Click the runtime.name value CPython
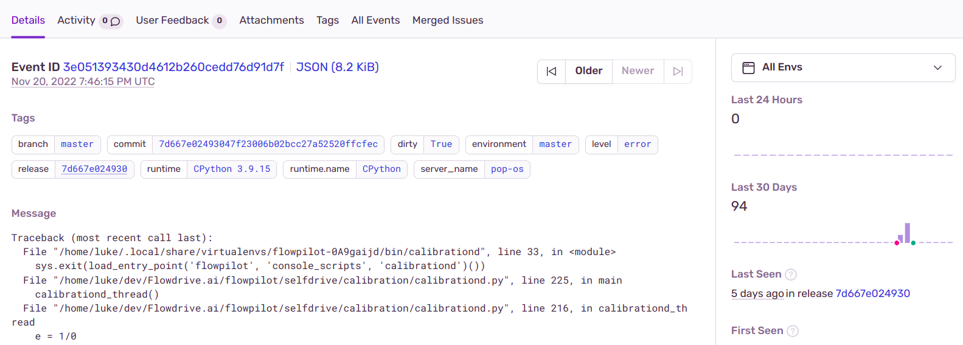The image size is (963, 345). point(381,169)
